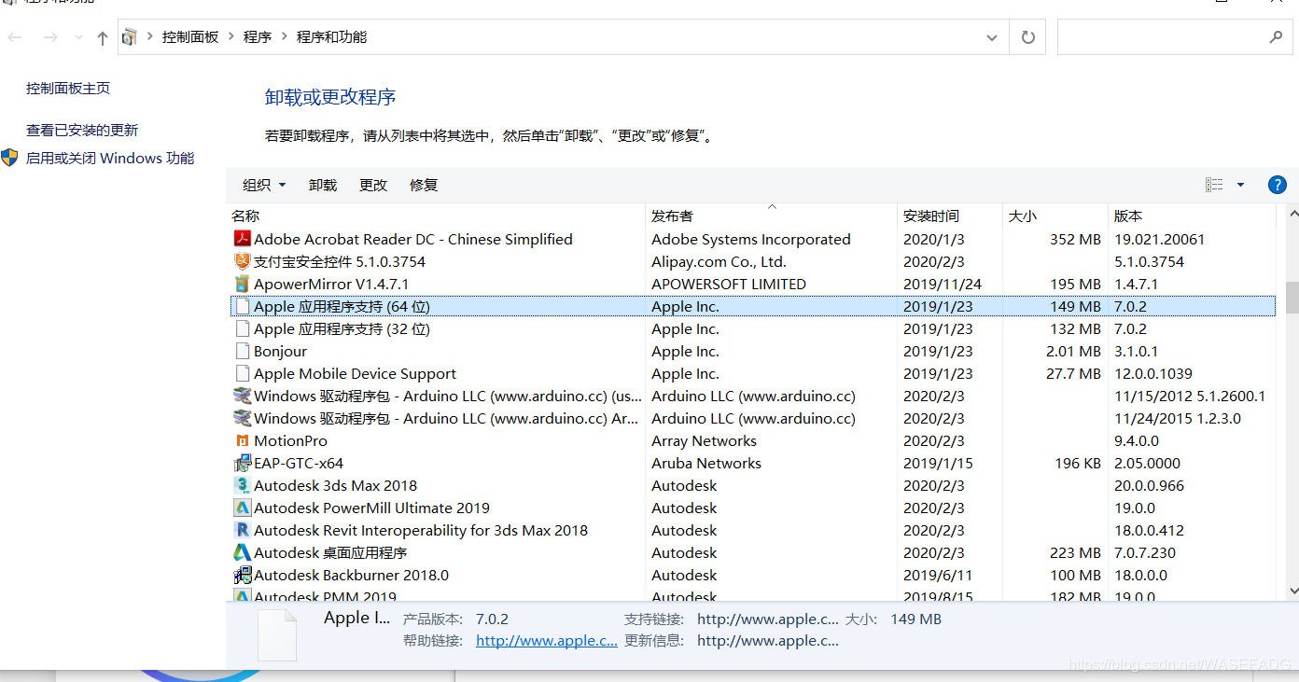Select Autodesk Backburner 2018.0 name
This screenshot has height=682, width=1299.
pos(351,575)
